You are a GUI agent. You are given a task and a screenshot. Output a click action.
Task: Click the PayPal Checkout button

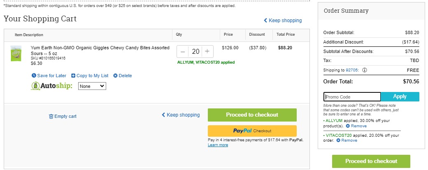[252, 131]
